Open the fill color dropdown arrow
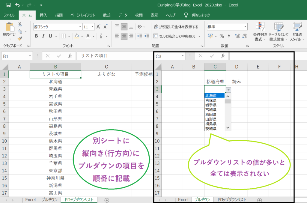Screen dimensions: 307x203 pyautogui.click(x=82, y=36)
